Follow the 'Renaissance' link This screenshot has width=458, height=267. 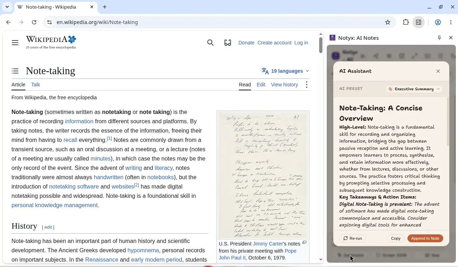(x=101, y=259)
